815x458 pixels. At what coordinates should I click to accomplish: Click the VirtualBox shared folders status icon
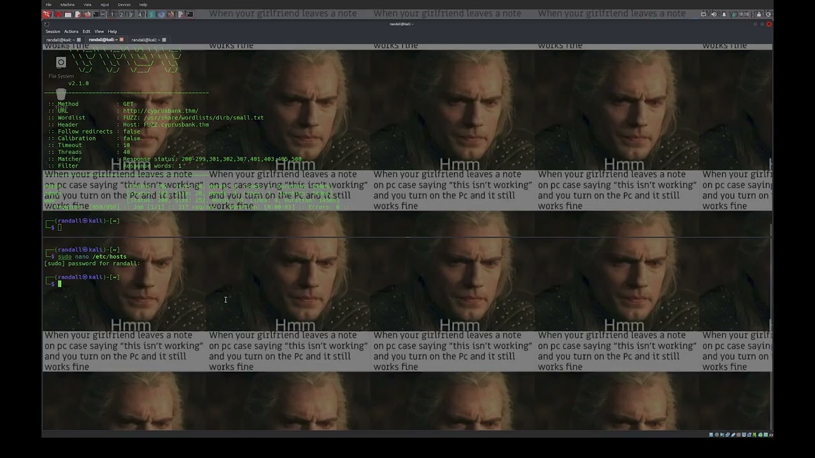(739, 435)
